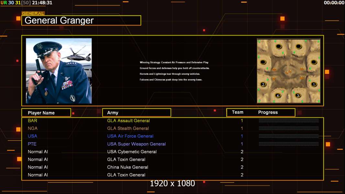345x194 pixels.
Task: Click NGA's loading progress bar
Action: [289, 128]
